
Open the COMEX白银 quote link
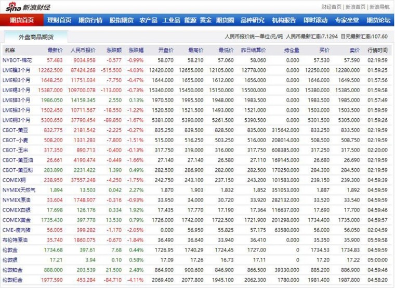tap(17, 210)
